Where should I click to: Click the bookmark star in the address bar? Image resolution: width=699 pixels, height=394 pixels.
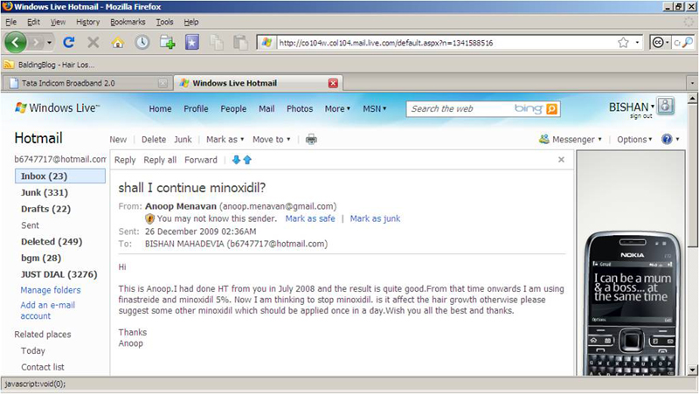[x=623, y=42]
